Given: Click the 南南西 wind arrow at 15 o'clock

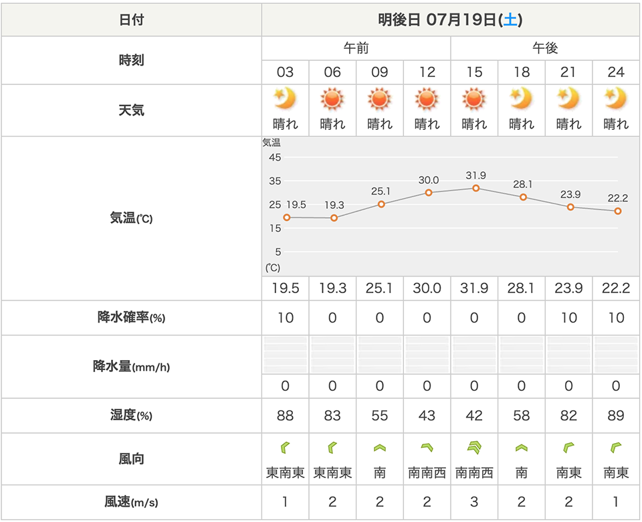Looking at the screenshot, I should click(x=474, y=447).
